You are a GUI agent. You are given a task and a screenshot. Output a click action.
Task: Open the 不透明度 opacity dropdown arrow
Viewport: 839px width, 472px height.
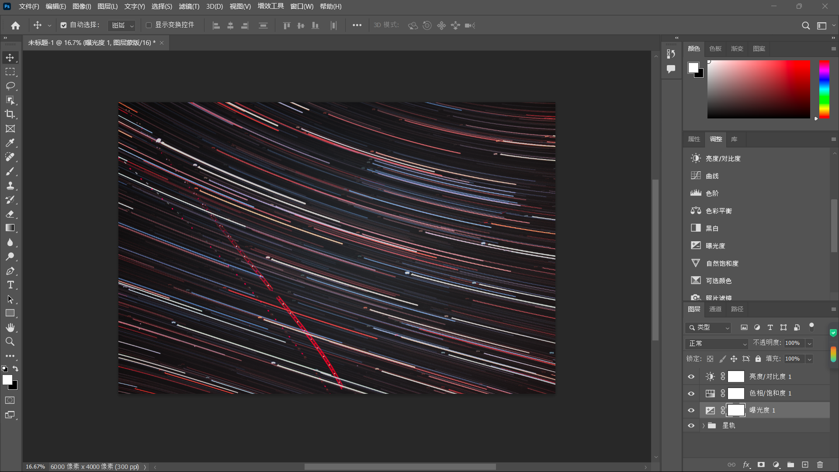click(809, 344)
